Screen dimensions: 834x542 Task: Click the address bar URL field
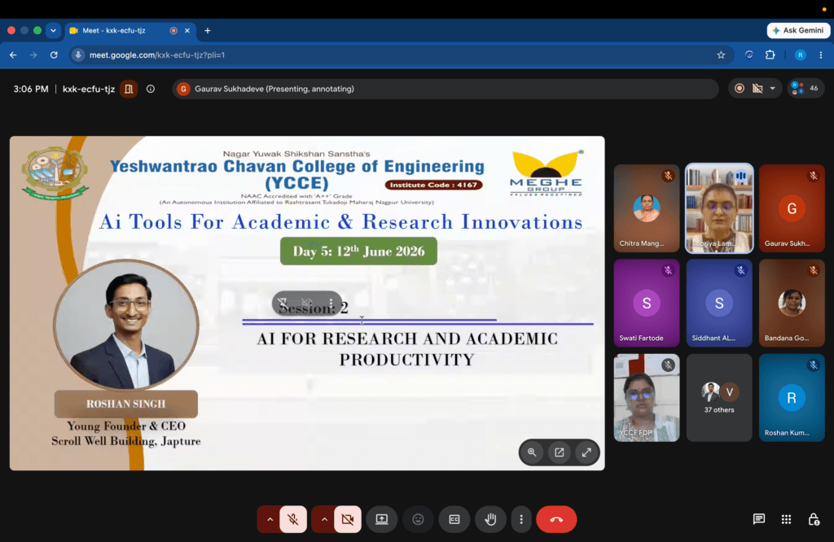pyautogui.click(x=402, y=55)
